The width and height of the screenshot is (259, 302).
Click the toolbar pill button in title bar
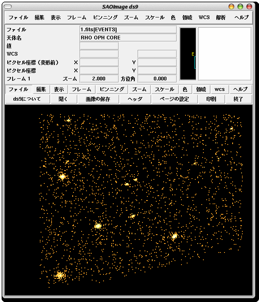coord(8,7)
